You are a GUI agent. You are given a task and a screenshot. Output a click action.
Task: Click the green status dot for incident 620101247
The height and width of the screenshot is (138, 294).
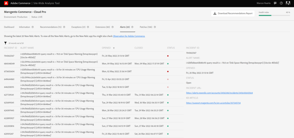click(168, 134)
